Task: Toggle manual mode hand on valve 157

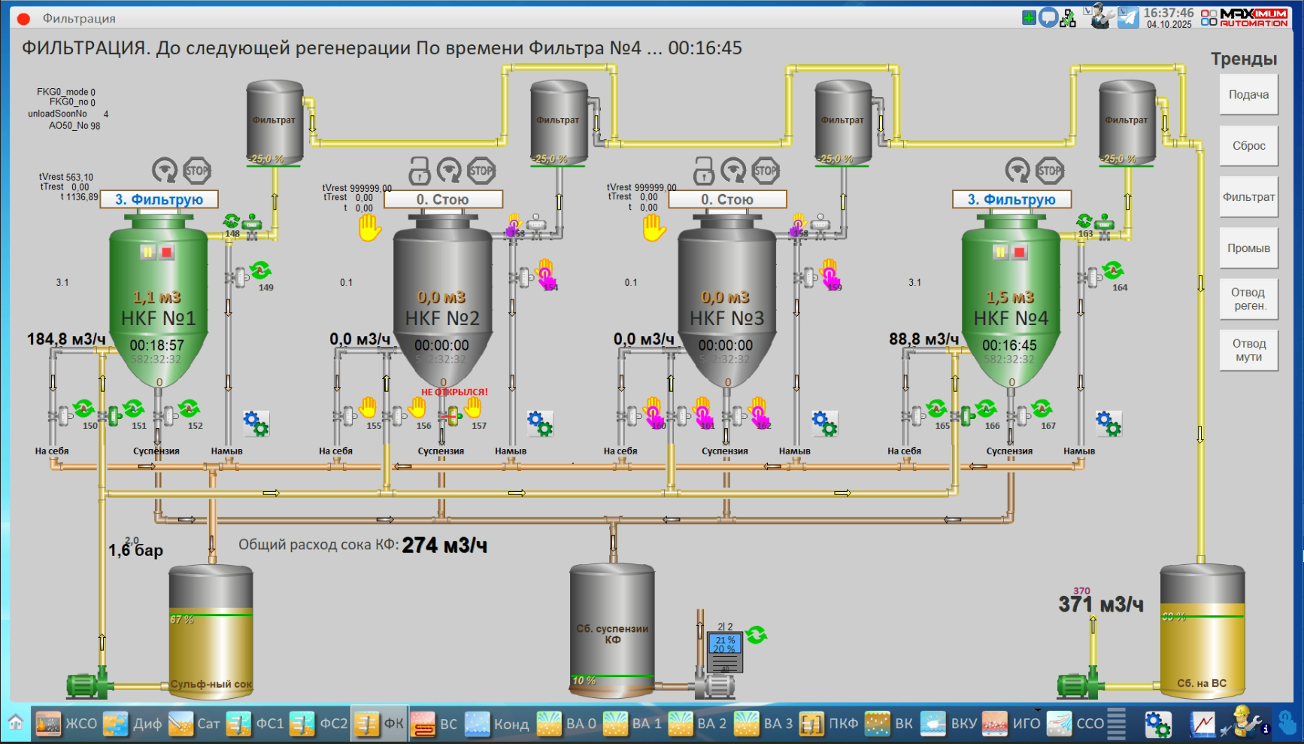Action: pyautogui.click(x=473, y=408)
